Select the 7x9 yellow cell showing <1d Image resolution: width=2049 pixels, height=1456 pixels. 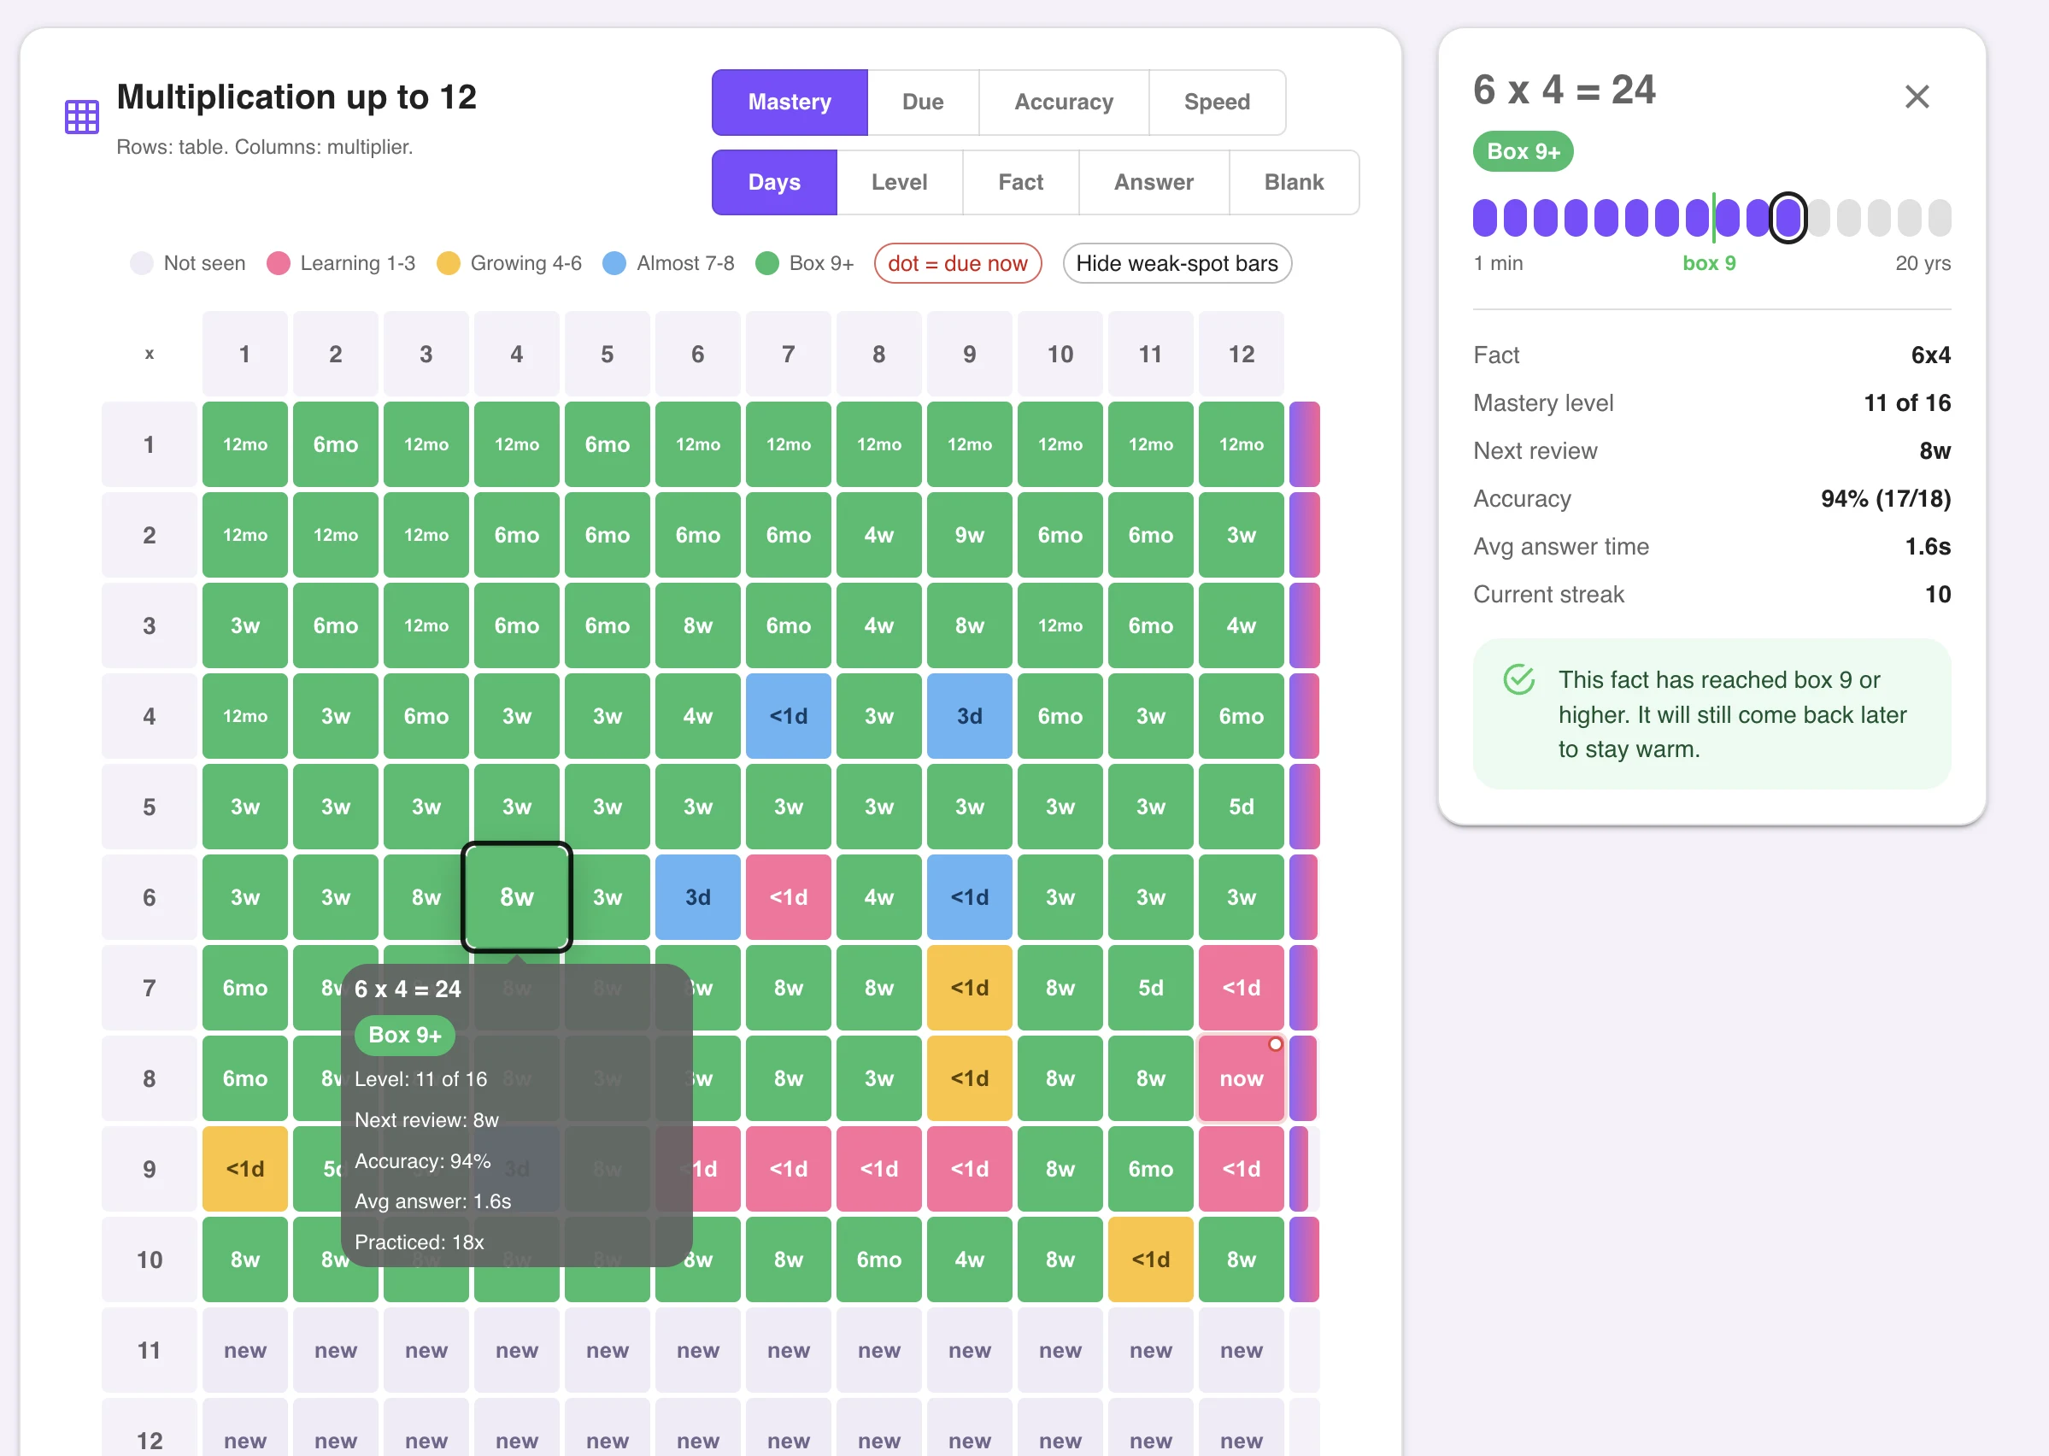tap(969, 988)
